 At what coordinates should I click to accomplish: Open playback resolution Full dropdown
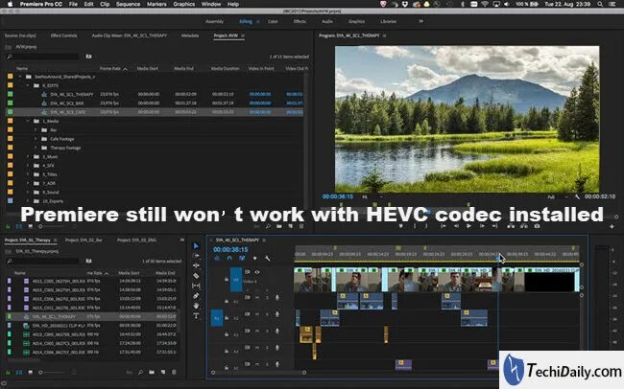[557, 196]
